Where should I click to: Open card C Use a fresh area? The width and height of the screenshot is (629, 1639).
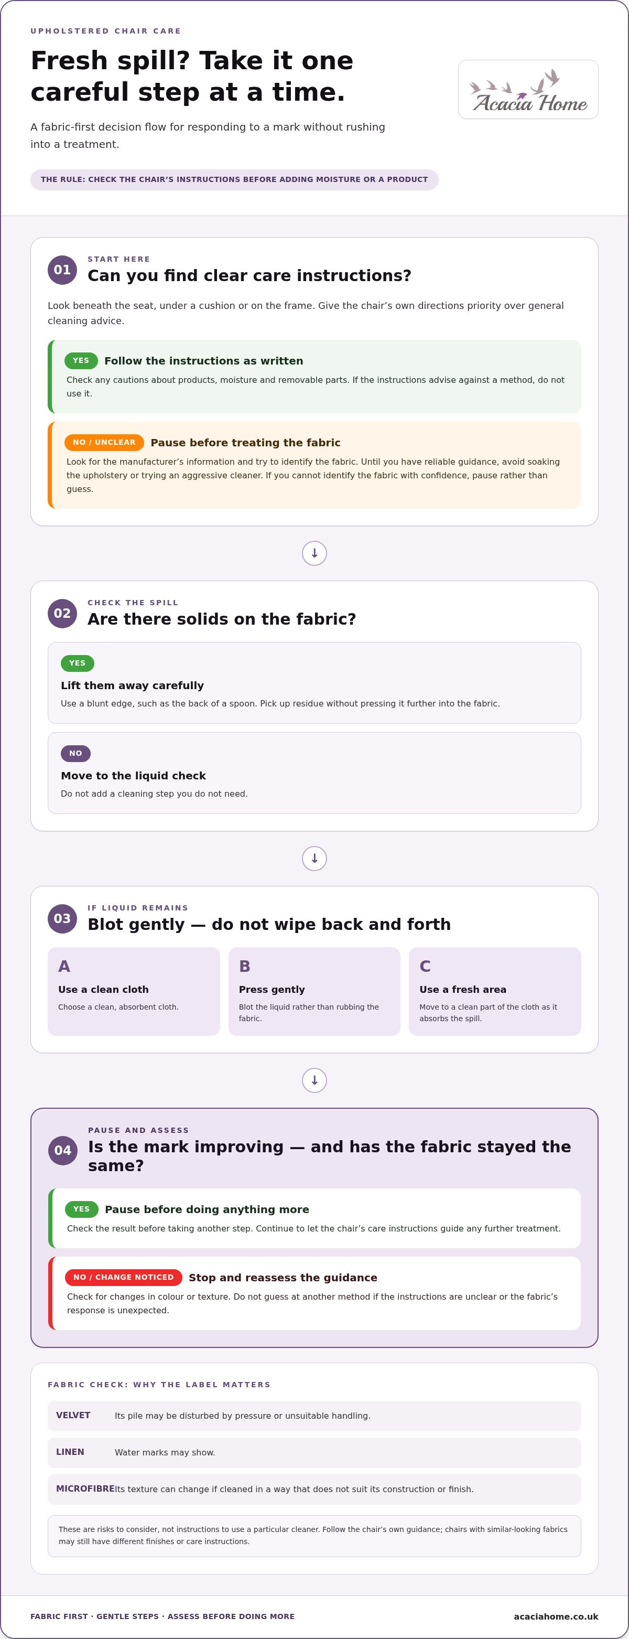[495, 991]
